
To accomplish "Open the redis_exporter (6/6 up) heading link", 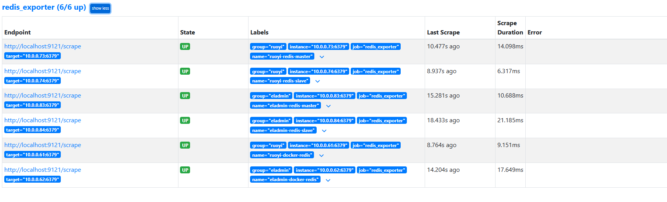I will click(44, 7).
